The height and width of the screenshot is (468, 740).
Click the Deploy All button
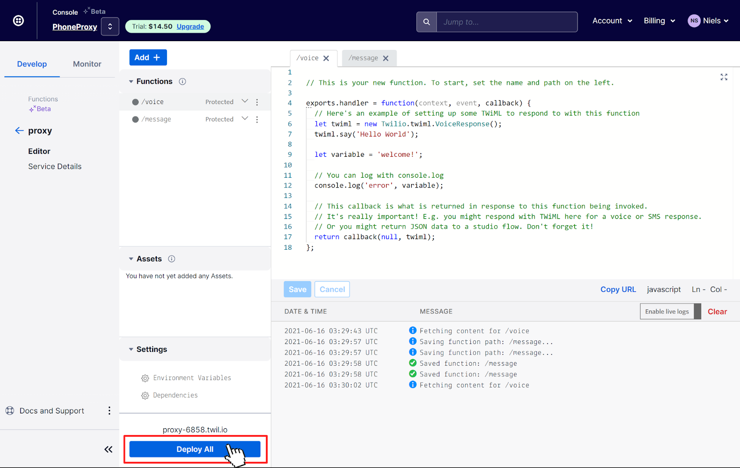[195, 449]
